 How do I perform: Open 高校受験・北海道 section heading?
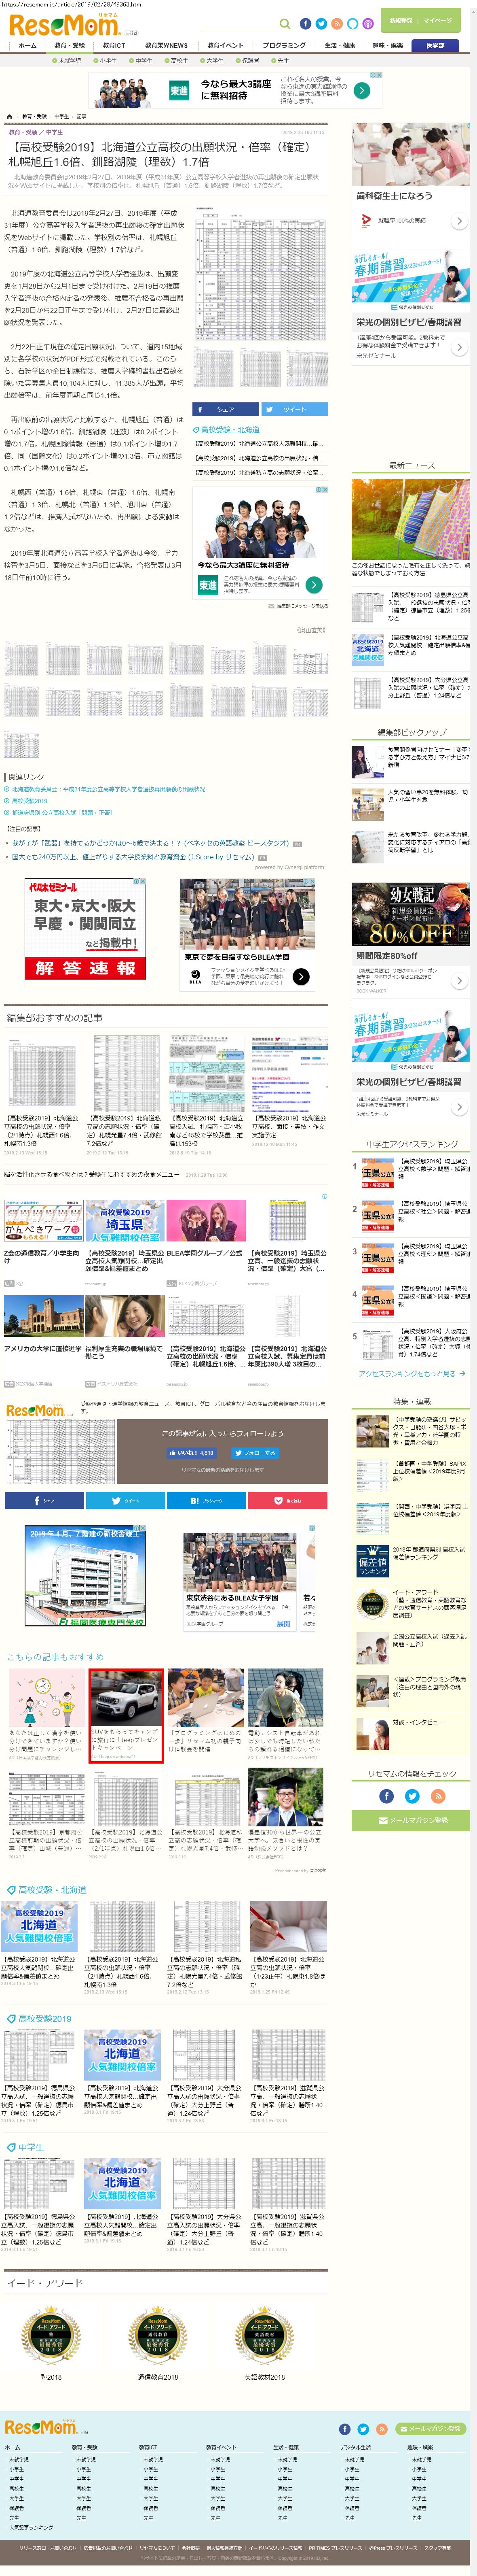click(52, 1890)
